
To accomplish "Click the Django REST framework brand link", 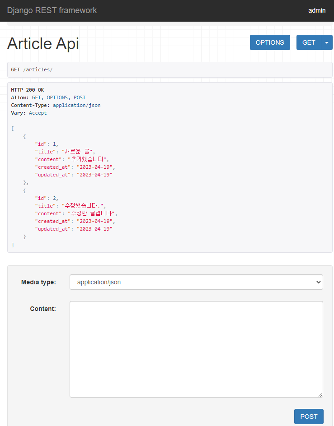I will click(52, 10).
